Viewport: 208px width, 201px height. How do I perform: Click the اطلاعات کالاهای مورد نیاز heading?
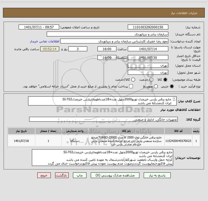[x=180, y=110]
